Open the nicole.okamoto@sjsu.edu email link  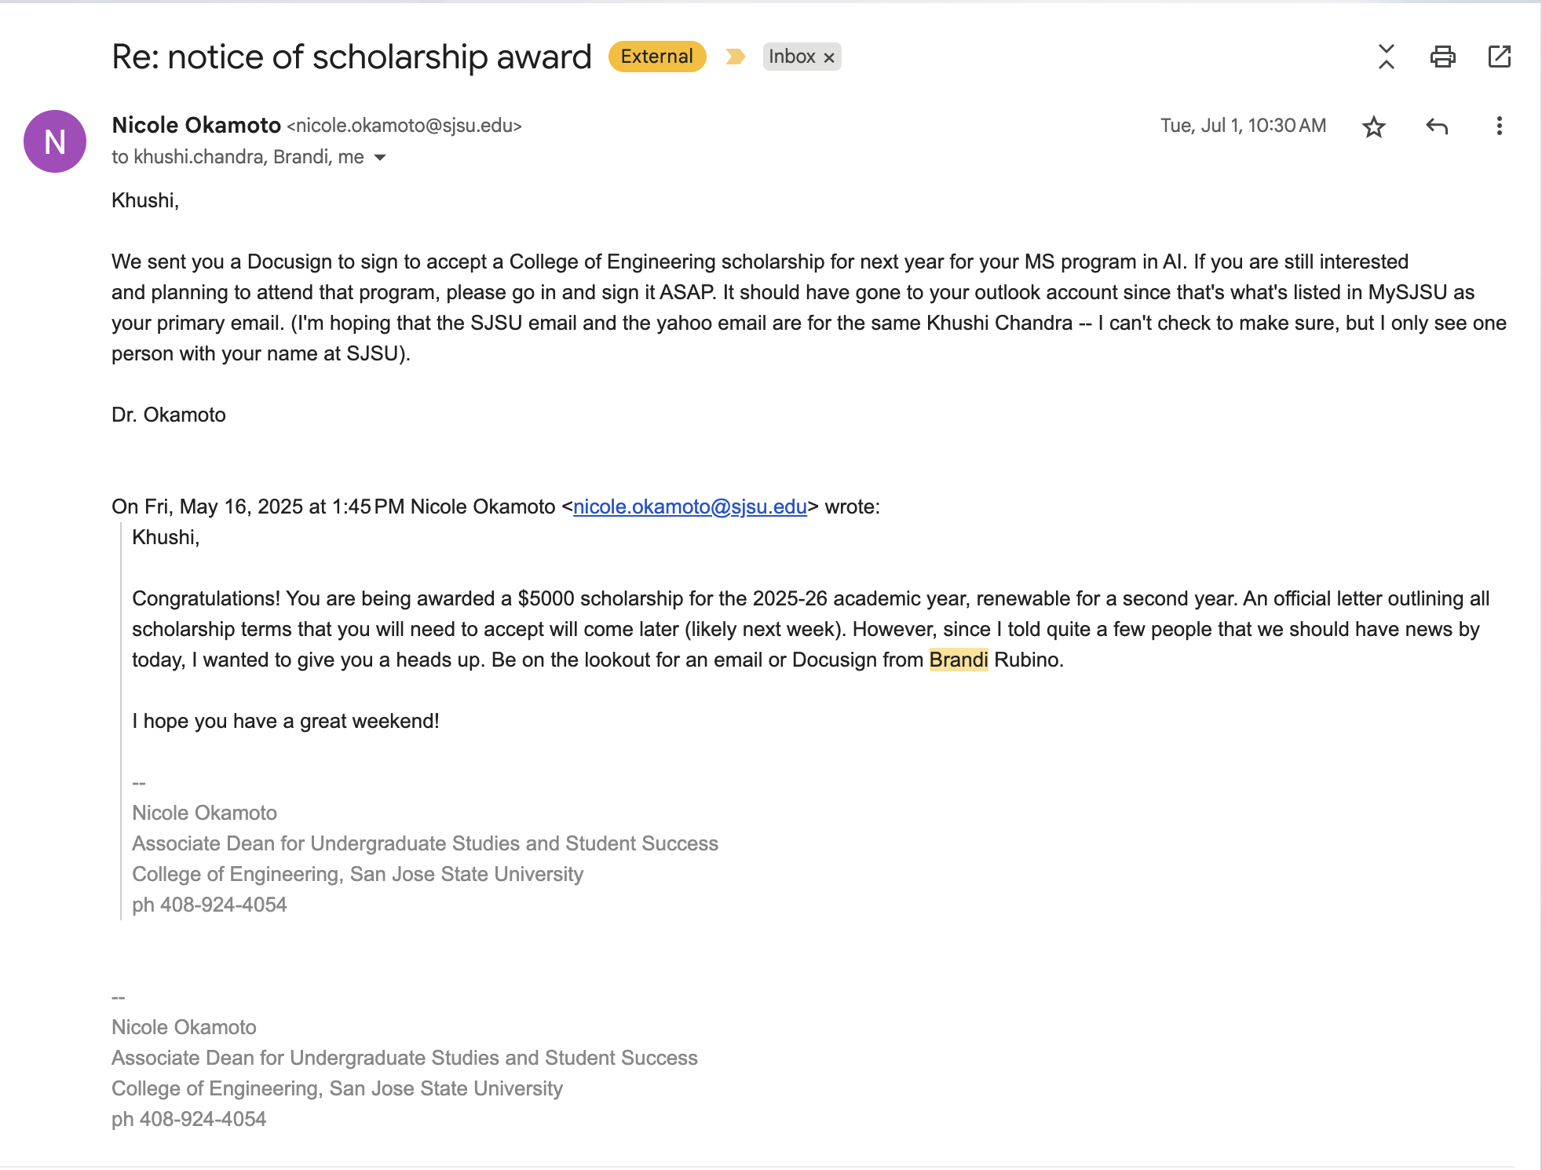689,506
